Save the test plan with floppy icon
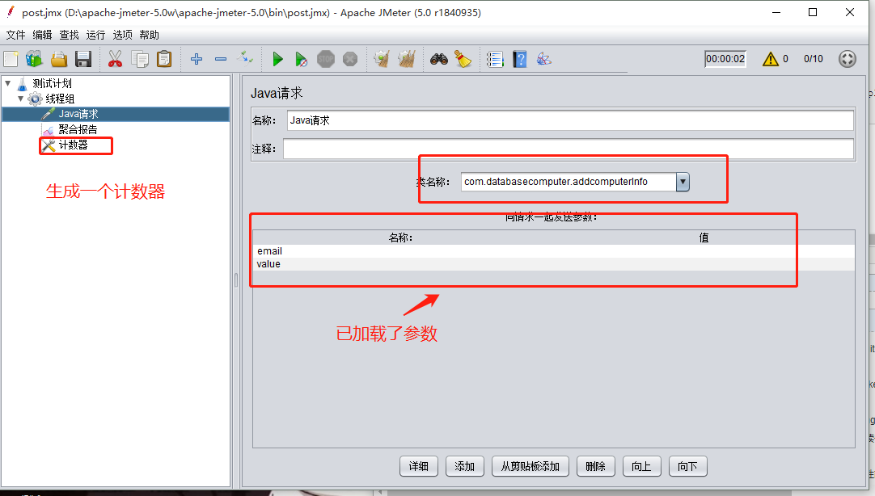875x496 pixels. click(82, 59)
